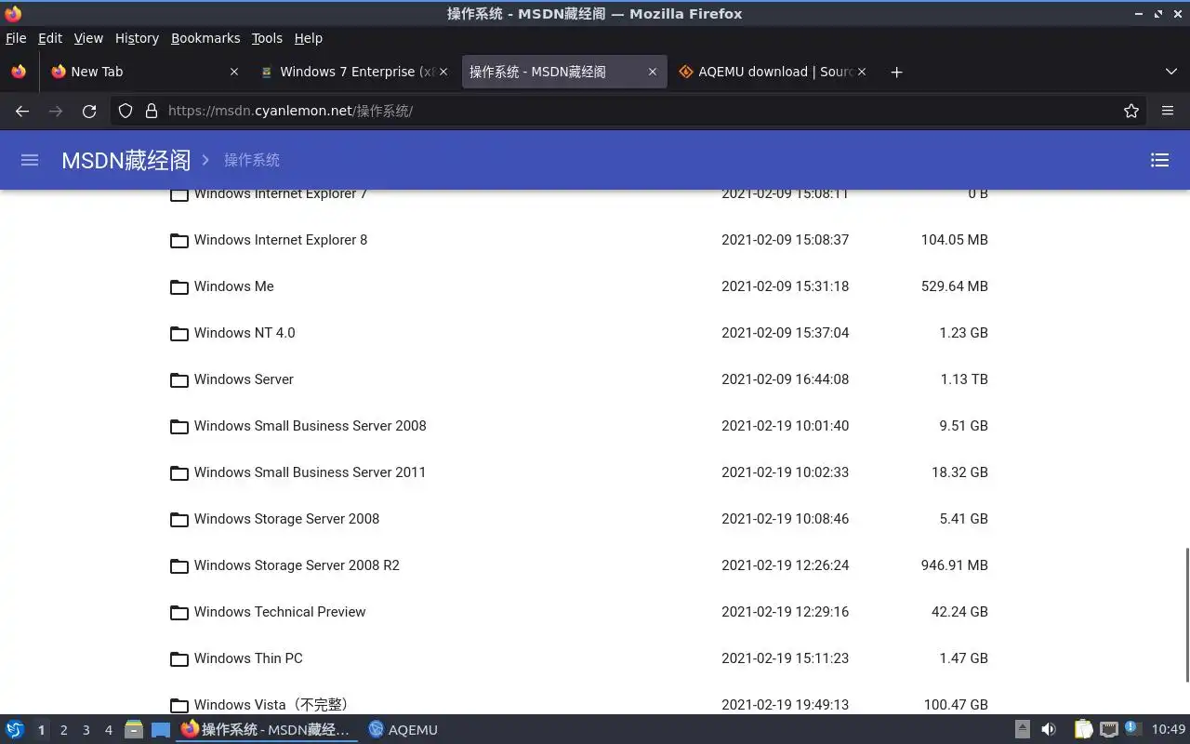Open the tracking protection shield icon
Viewport: 1190px width, 744px height.
pos(126,111)
